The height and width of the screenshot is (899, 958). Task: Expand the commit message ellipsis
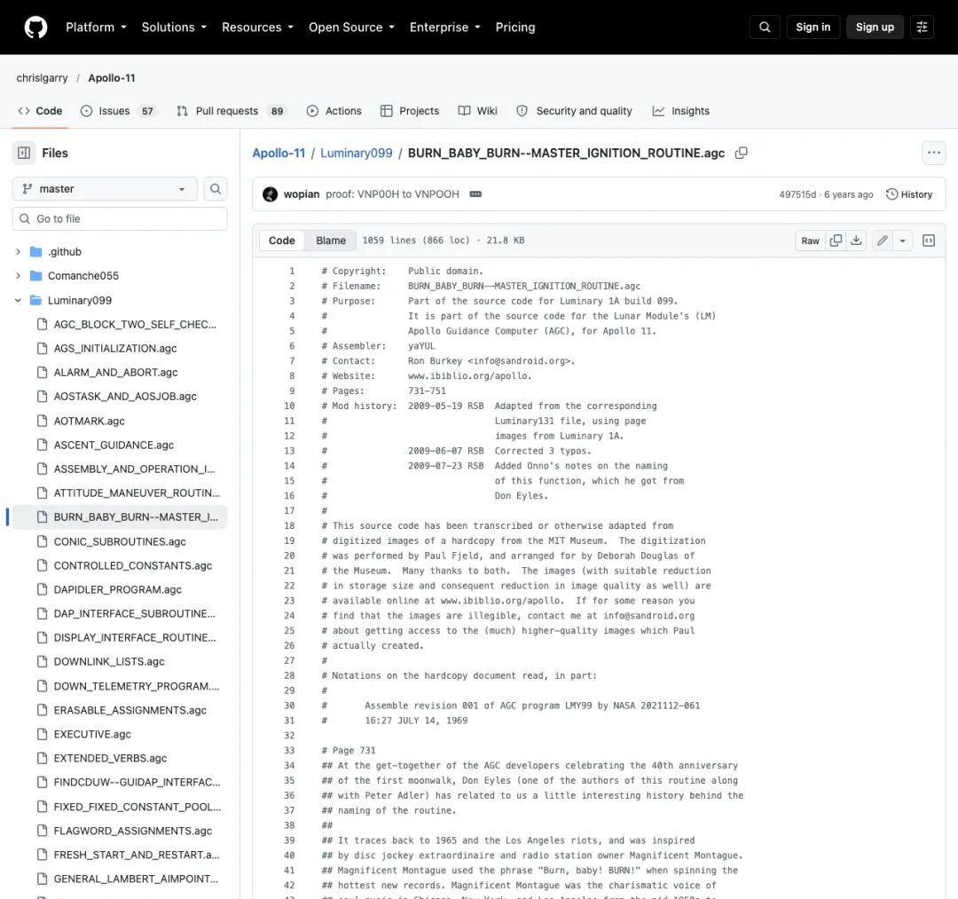pos(475,194)
